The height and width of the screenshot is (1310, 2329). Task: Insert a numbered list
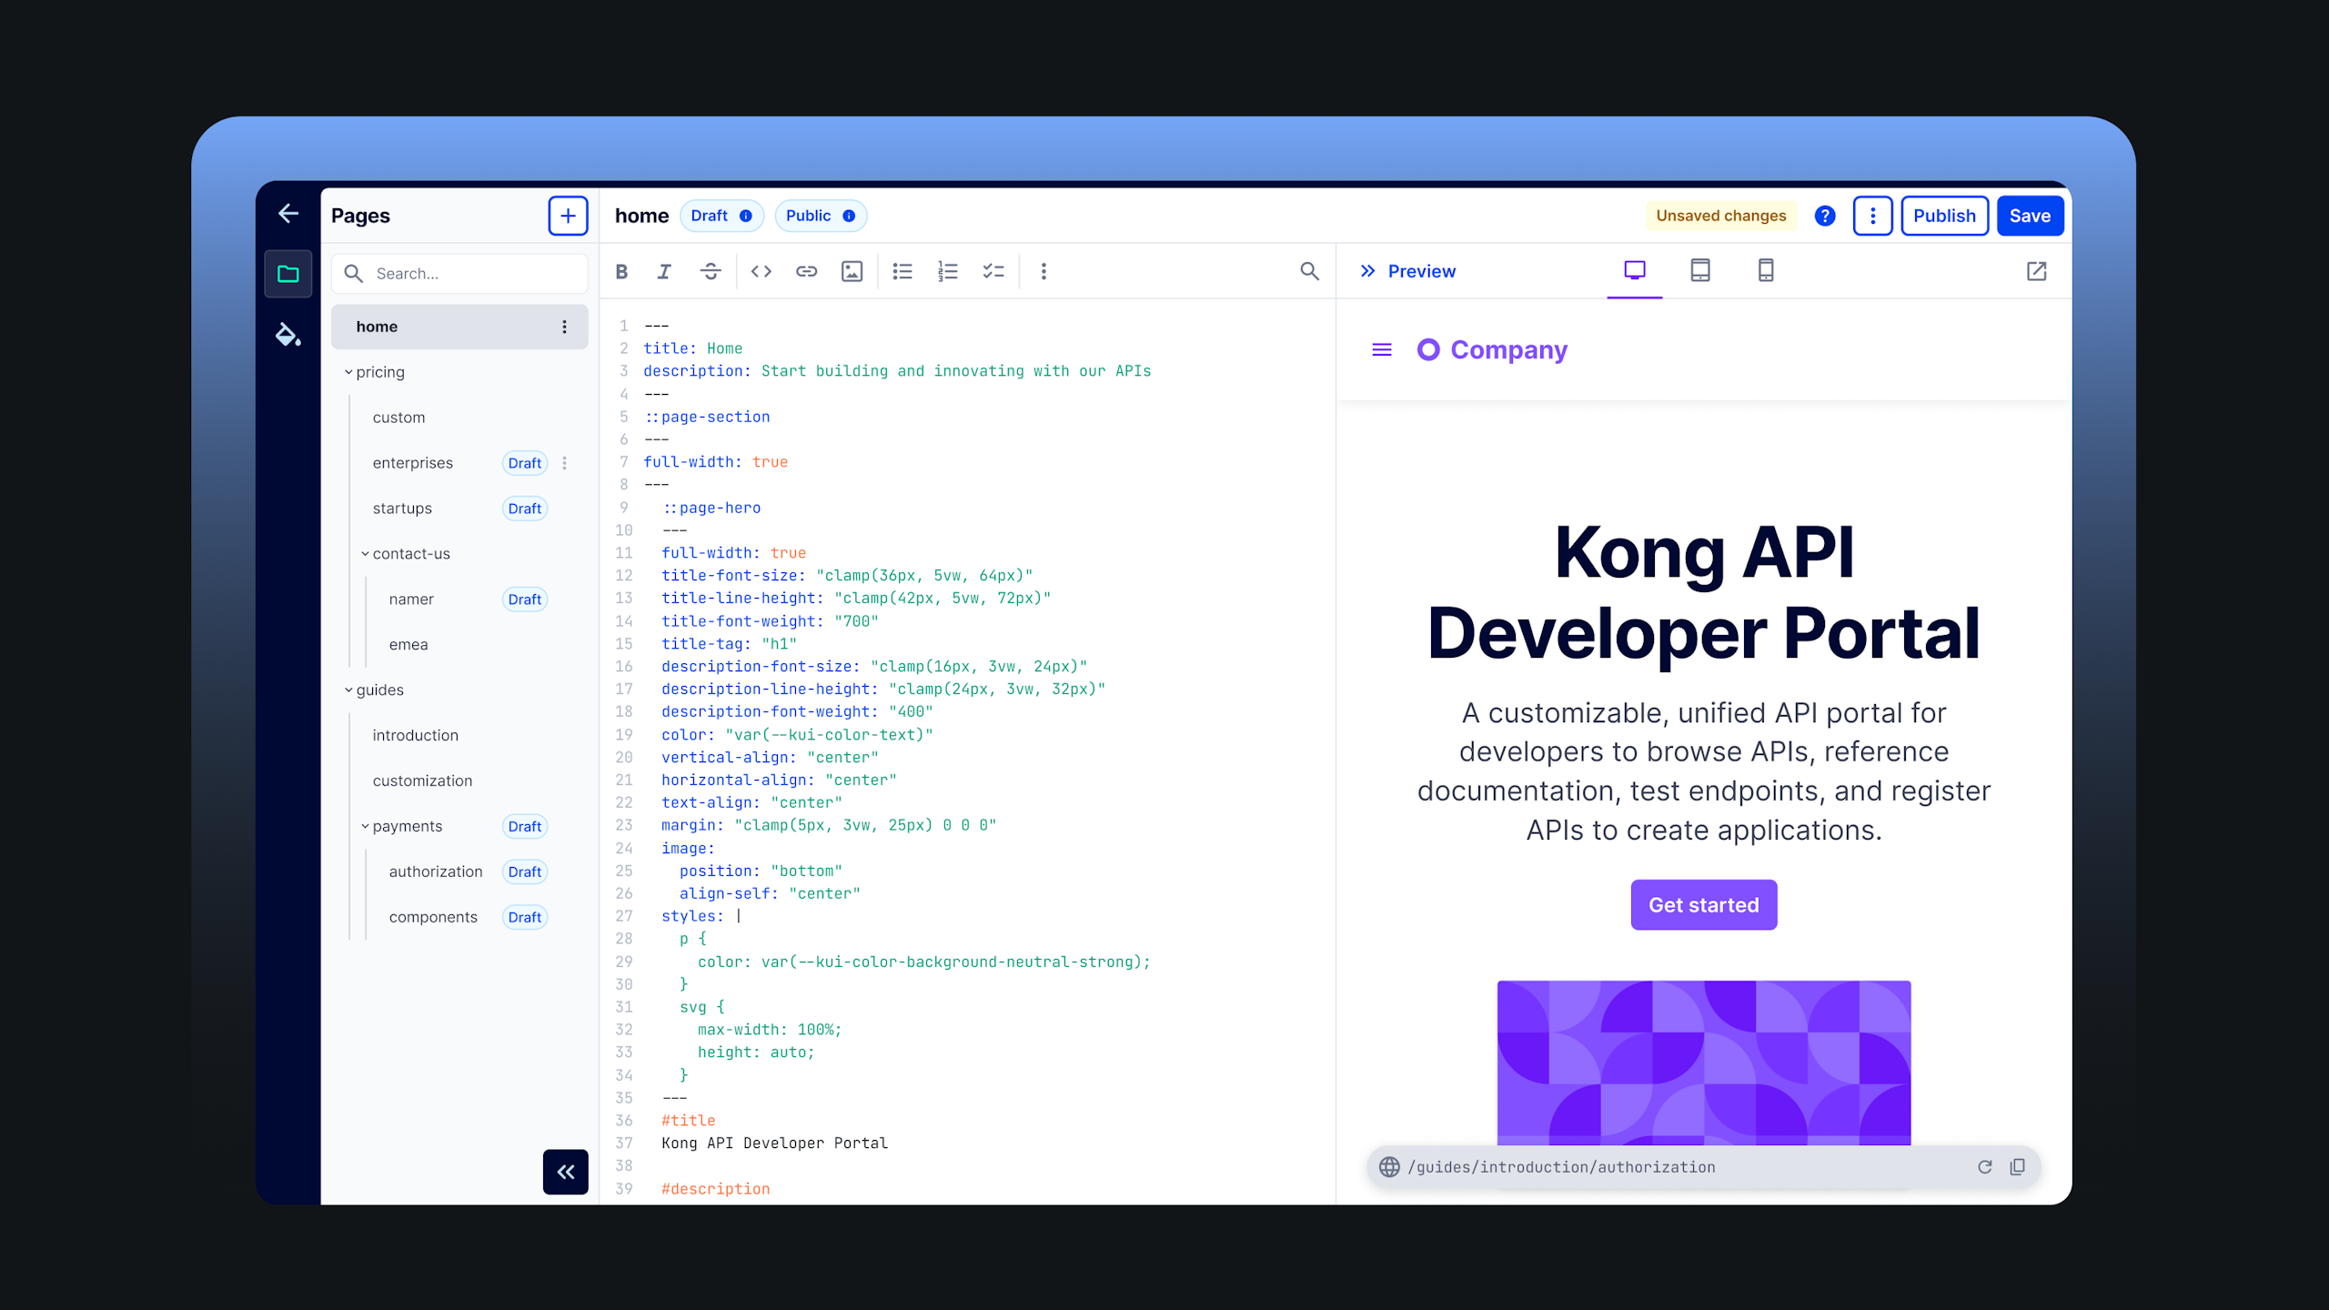coord(948,271)
